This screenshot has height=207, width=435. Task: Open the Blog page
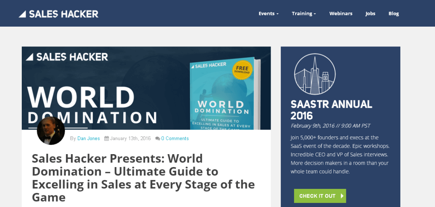coord(394,13)
